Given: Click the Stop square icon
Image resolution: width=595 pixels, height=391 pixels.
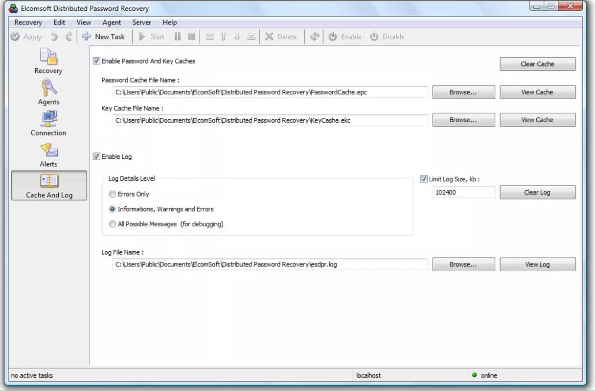Looking at the screenshot, I should (x=191, y=37).
